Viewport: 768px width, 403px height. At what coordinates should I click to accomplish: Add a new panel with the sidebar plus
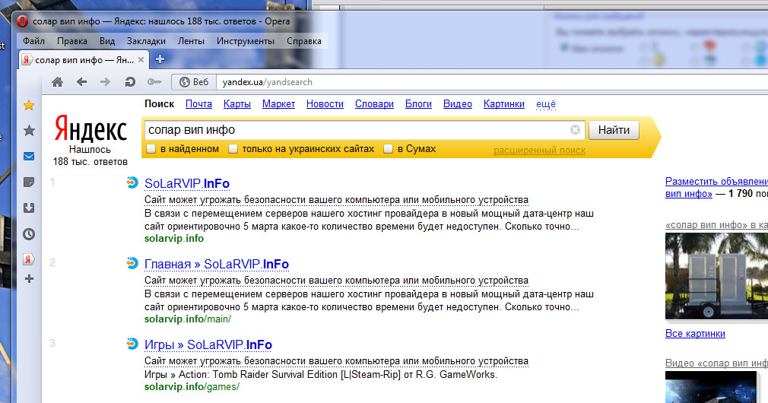pyautogui.click(x=29, y=279)
